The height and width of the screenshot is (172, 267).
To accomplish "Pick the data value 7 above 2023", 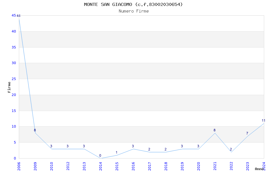I will click(248, 134).
